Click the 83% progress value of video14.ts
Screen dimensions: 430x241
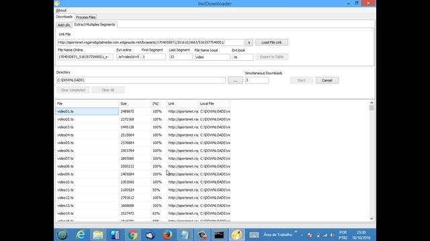pos(156,214)
